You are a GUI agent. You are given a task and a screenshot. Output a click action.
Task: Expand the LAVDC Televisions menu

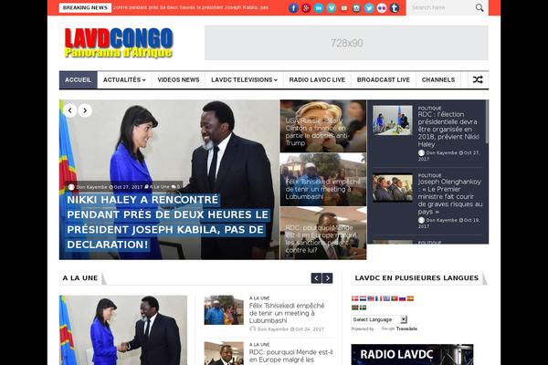pos(244,80)
